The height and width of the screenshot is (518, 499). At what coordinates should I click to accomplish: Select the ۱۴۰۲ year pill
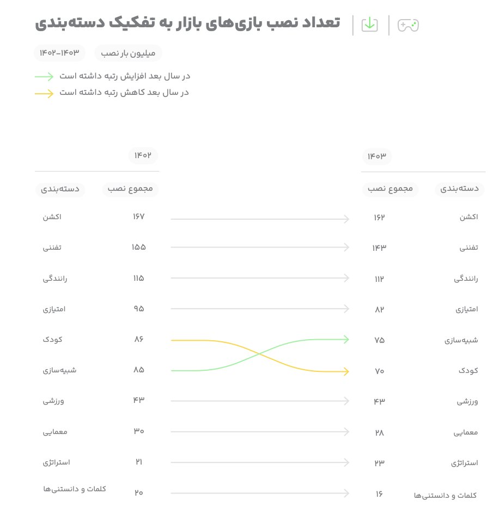pyautogui.click(x=143, y=155)
